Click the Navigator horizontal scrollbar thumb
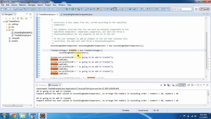Image resolution: width=211 pixels, height=119 pixels. click(x=14, y=105)
